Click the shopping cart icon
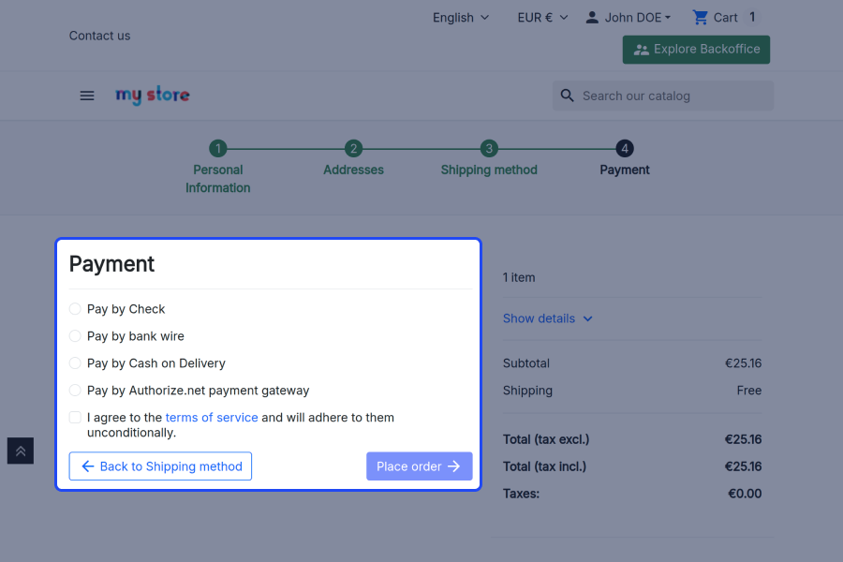Viewport: 843px width, 562px height. [x=701, y=17]
